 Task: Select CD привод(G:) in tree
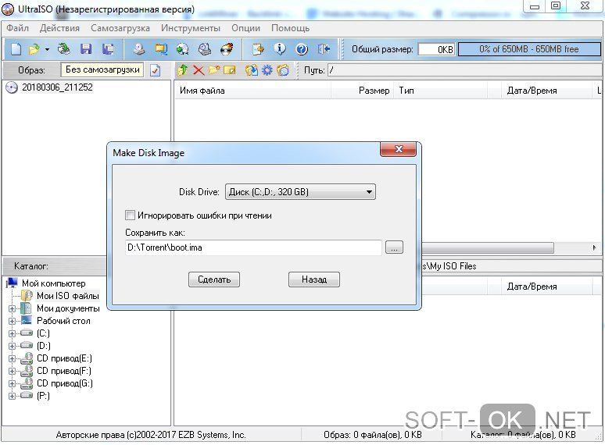tap(65, 383)
